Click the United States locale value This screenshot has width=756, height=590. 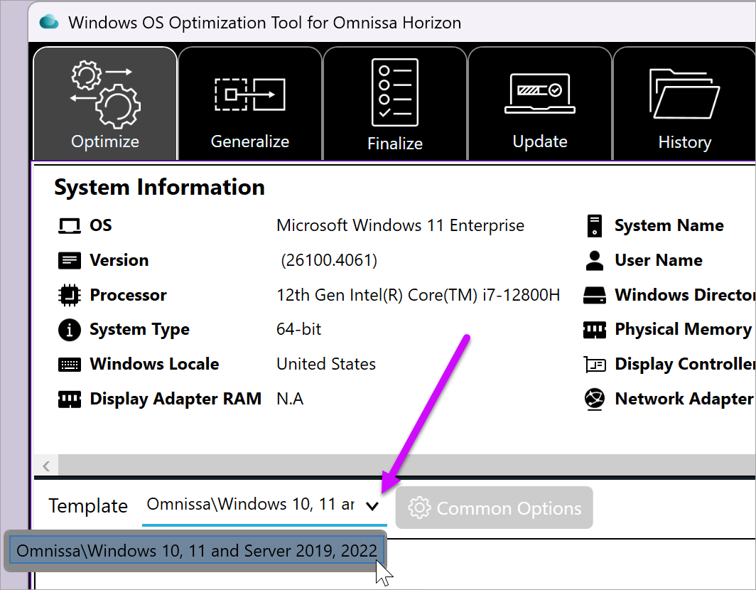click(x=326, y=364)
